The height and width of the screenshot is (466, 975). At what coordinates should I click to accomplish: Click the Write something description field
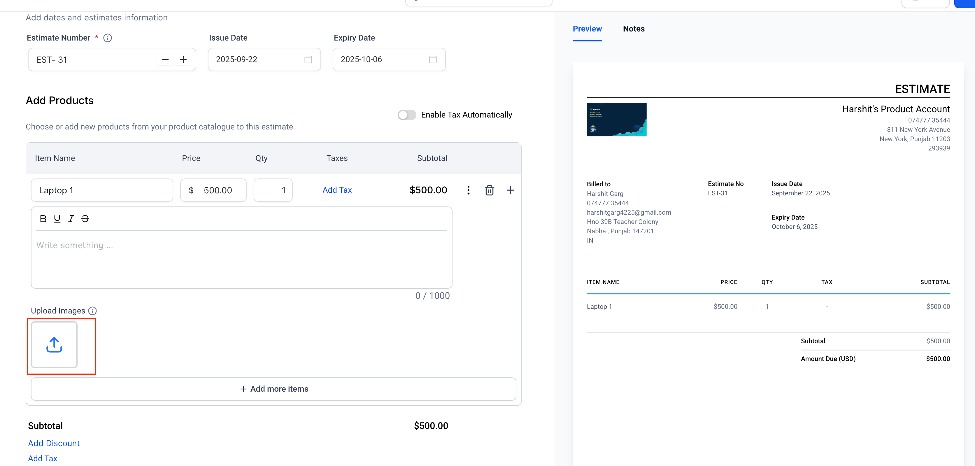click(241, 257)
